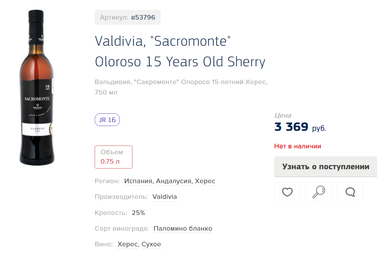The height and width of the screenshot is (261, 385).
Task: Click the magnifying glass icon
Action: click(319, 192)
